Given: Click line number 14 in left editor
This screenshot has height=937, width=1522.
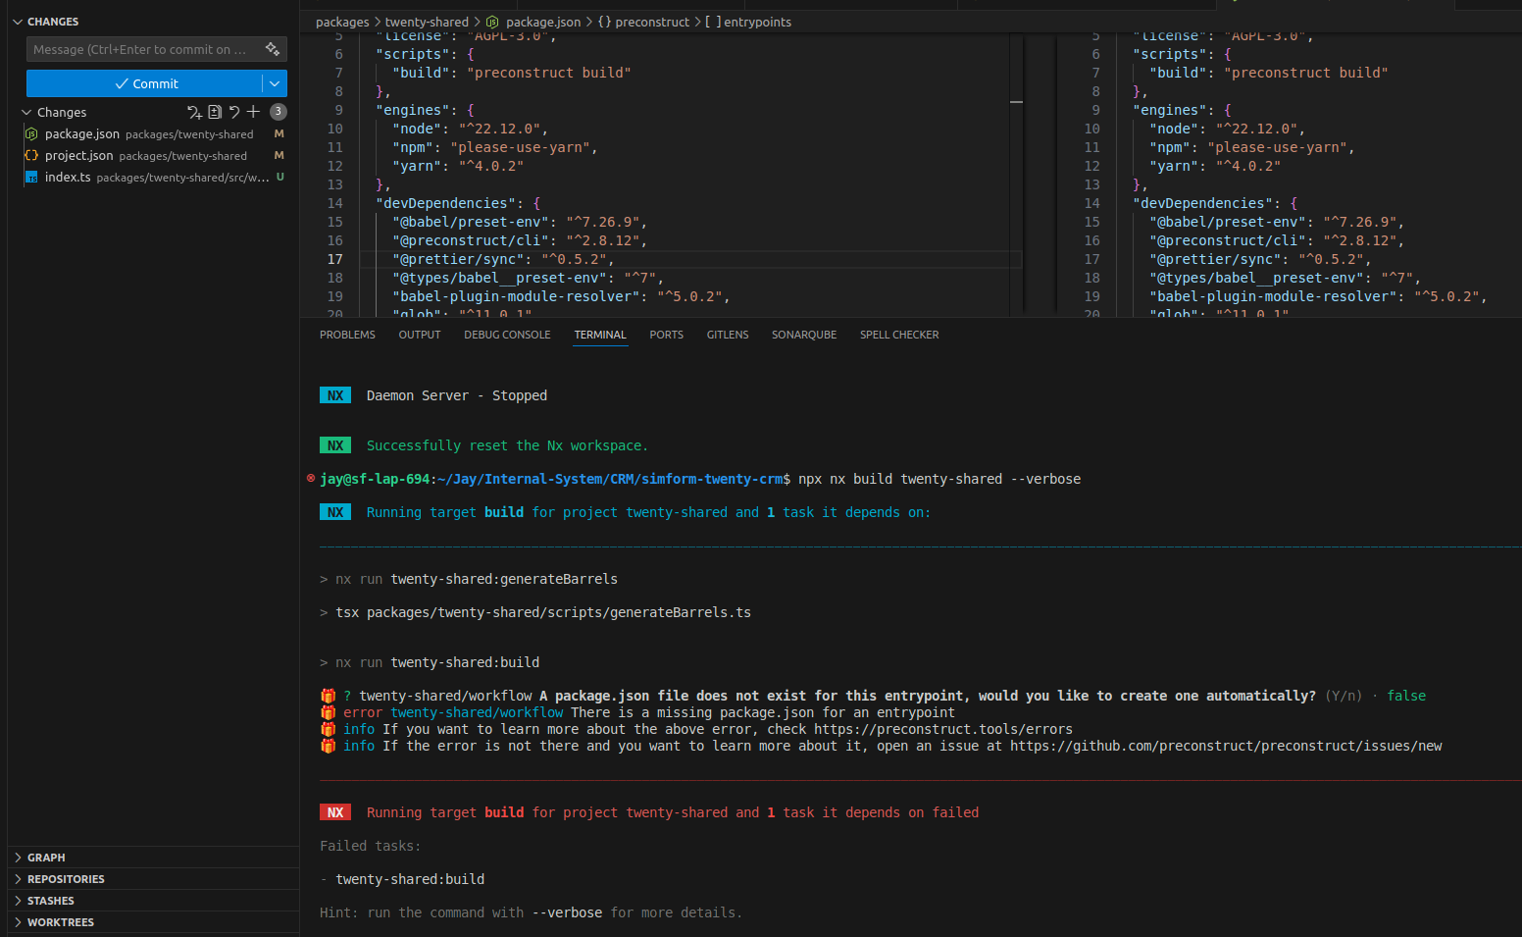Looking at the screenshot, I should [x=335, y=203].
